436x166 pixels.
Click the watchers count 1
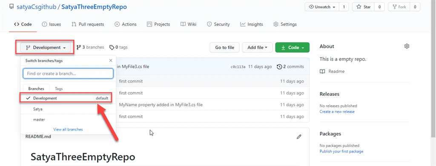tap(344, 7)
